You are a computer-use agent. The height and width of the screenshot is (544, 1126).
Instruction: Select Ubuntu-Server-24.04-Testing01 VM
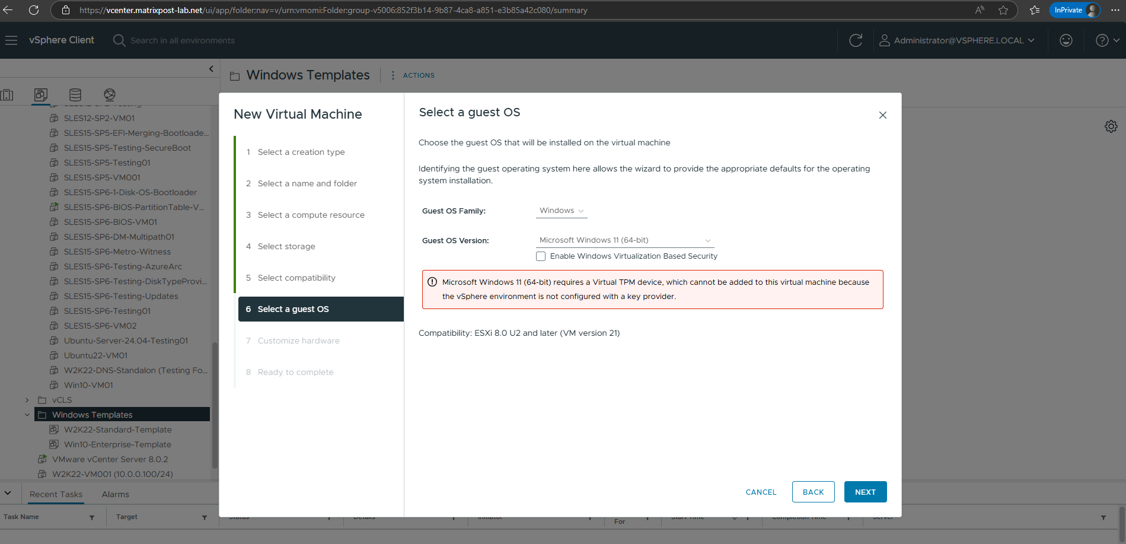click(x=126, y=341)
